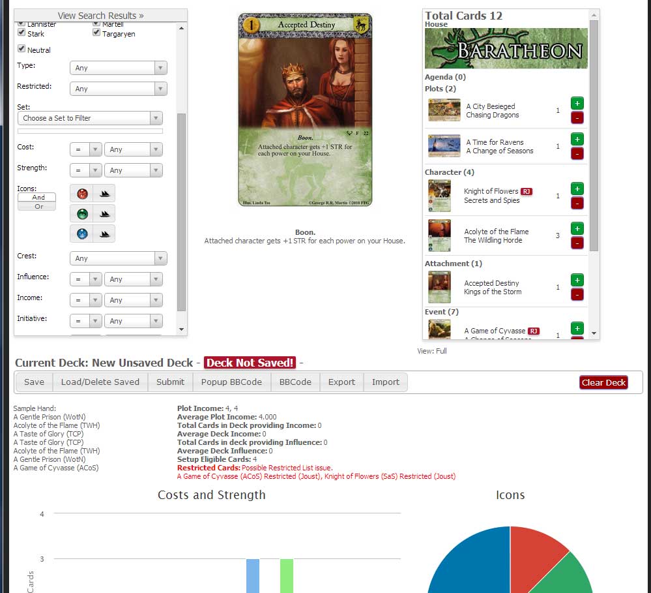Open the Strength value dropdown
This screenshot has height=593, width=651.
point(134,170)
